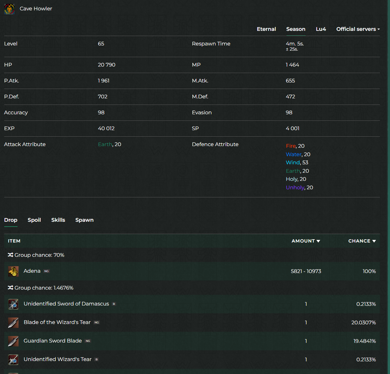The height and width of the screenshot is (374, 390).
Task: Click Unidentified Sword of Damascus item icon
Action: (x=13, y=304)
